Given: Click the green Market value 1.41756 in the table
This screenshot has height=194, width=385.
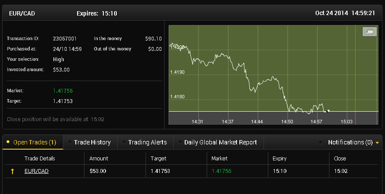Looking at the screenshot, I should [x=221, y=171].
